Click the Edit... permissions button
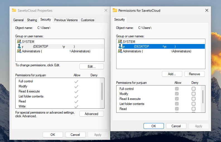This screenshot has width=221, height=142. pyautogui.click(x=91, y=67)
